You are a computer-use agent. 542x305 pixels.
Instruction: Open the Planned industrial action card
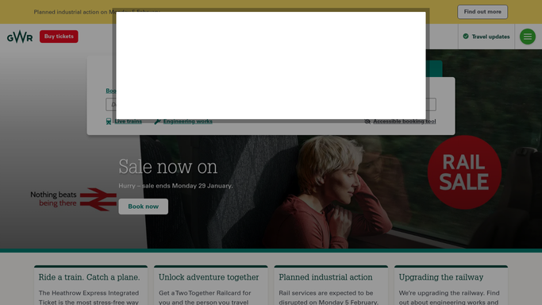coord(331,285)
